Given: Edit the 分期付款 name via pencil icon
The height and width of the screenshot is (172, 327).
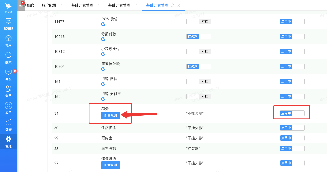Looking at the screenshot, I should pos(103,39).
